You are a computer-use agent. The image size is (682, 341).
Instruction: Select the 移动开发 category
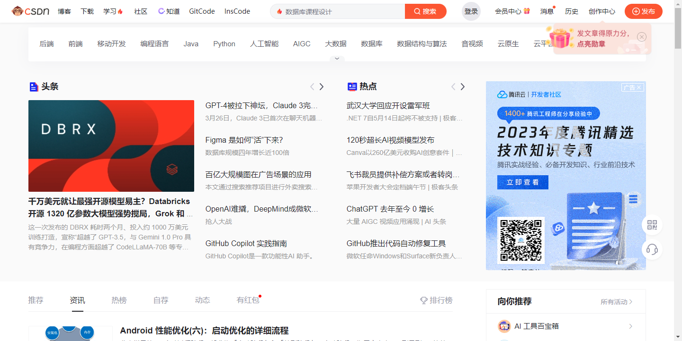[x=112, y=44]
